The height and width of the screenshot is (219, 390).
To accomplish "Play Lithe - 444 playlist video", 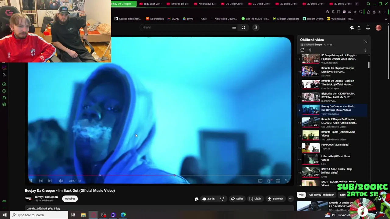I will coord(332,160).
